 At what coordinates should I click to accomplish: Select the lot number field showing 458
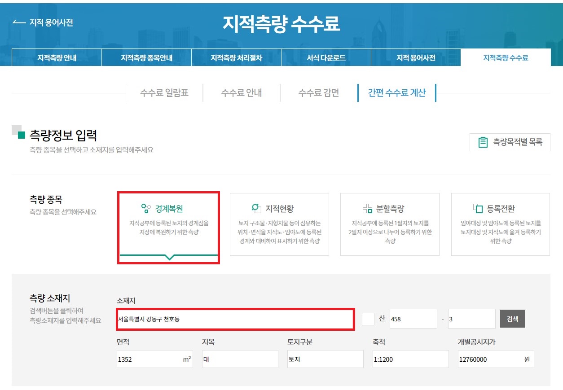[413, 318]
